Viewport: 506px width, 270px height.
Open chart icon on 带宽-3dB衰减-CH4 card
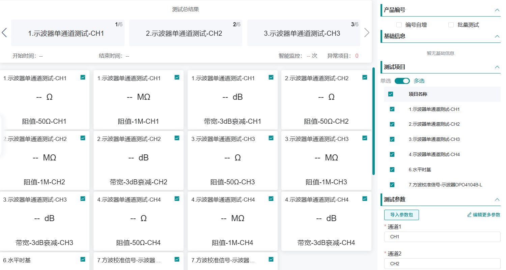(x=365, y=199)
